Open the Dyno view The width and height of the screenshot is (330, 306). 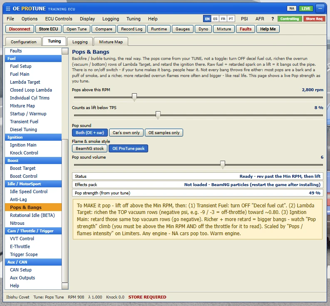pyautogui.click(x=203, y=29)
